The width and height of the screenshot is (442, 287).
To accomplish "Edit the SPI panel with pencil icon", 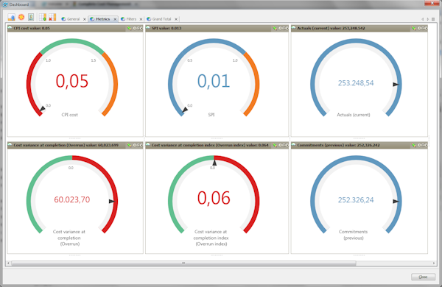I will pos(275,28).
